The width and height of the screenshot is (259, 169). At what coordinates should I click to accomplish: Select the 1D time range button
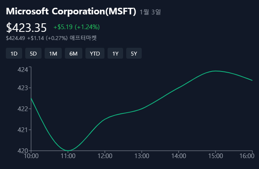(14, 53)
